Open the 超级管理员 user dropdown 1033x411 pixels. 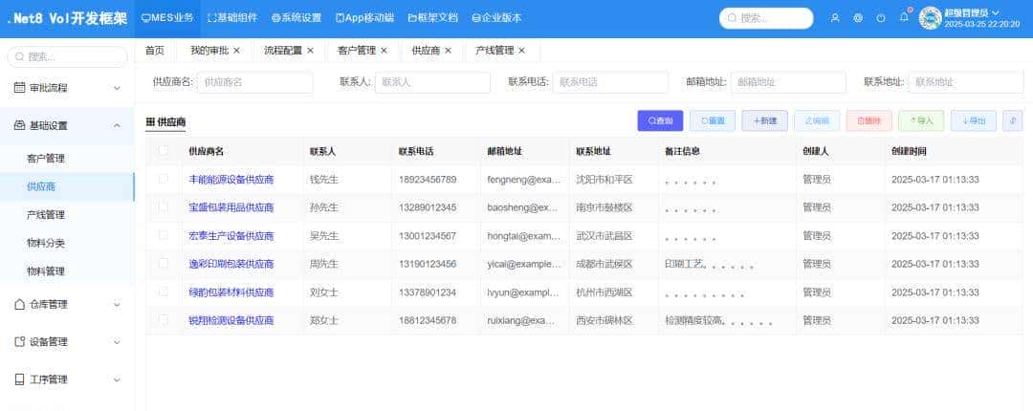pos(973,12)
